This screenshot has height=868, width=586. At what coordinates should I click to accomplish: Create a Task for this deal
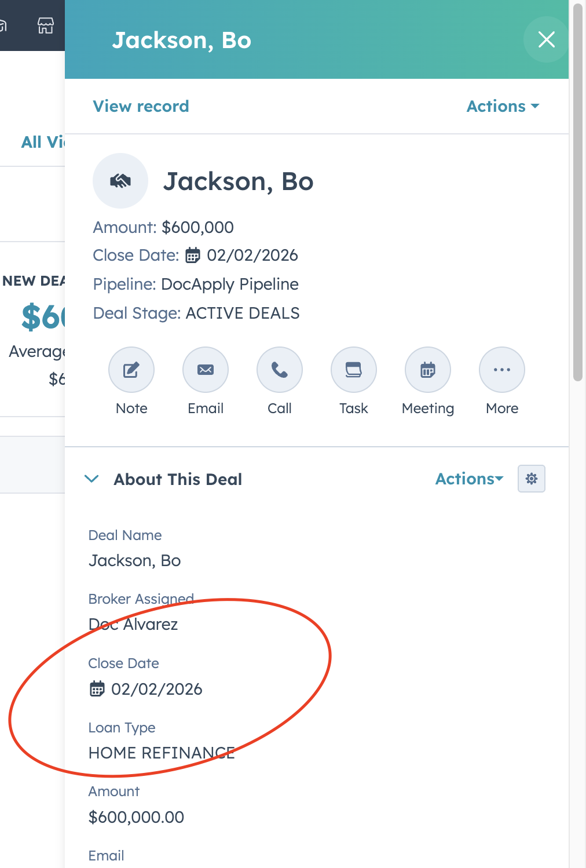click(x=354, y=370)
